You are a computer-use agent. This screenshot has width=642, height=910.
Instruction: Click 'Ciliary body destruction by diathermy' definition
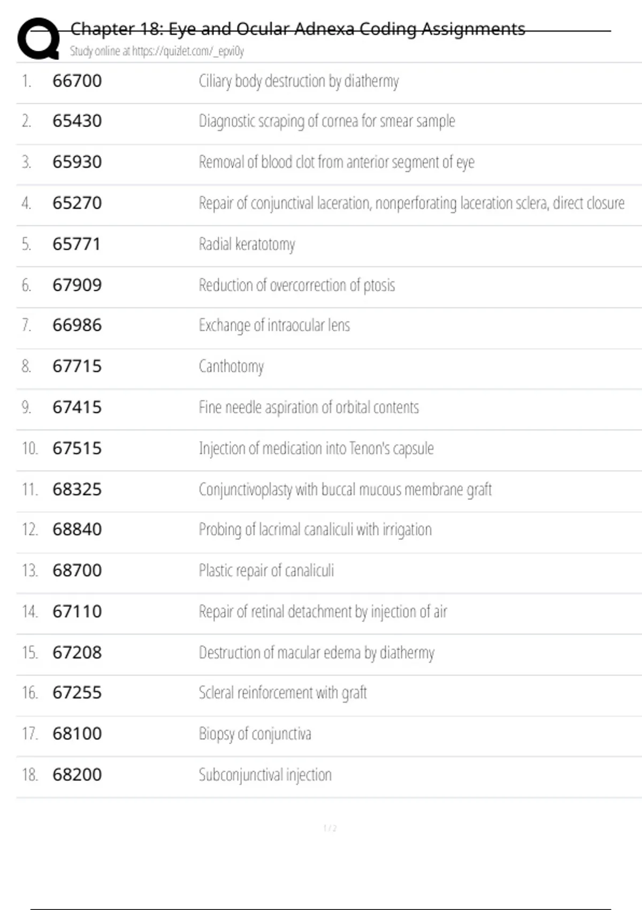pyautogui.click(x=299, y=81)
